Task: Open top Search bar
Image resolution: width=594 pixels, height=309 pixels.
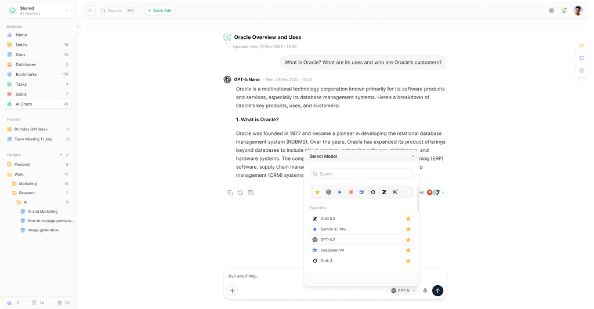Action: 118,10
